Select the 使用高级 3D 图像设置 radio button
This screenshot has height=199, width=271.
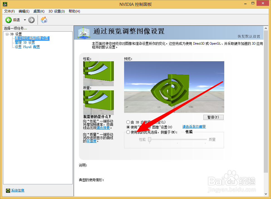click(128, 127)
